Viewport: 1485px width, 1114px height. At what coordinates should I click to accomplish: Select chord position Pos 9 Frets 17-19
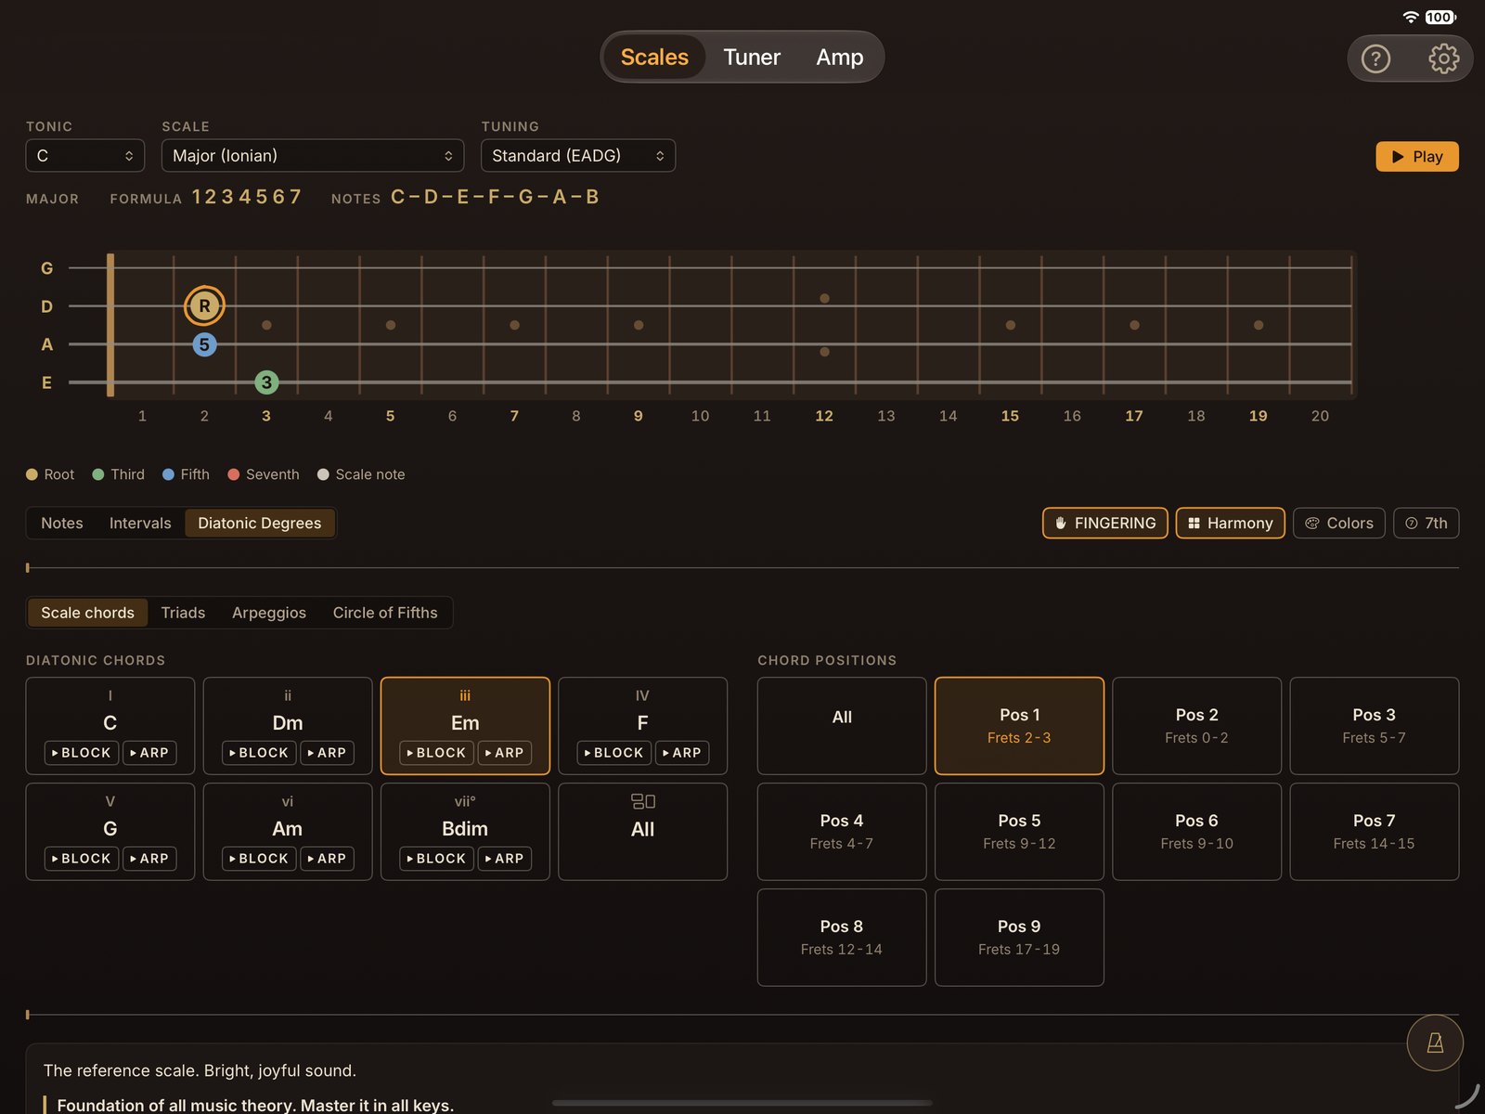[x=1019, y=938]
